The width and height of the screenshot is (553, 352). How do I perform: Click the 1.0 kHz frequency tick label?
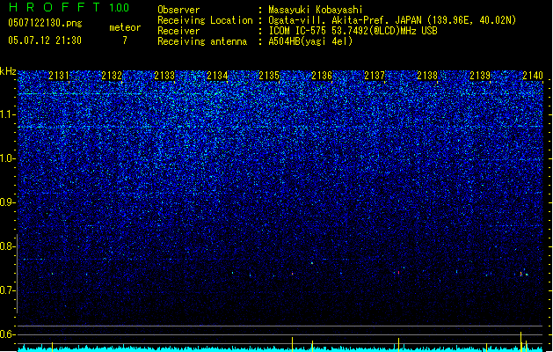coord(8,158)
